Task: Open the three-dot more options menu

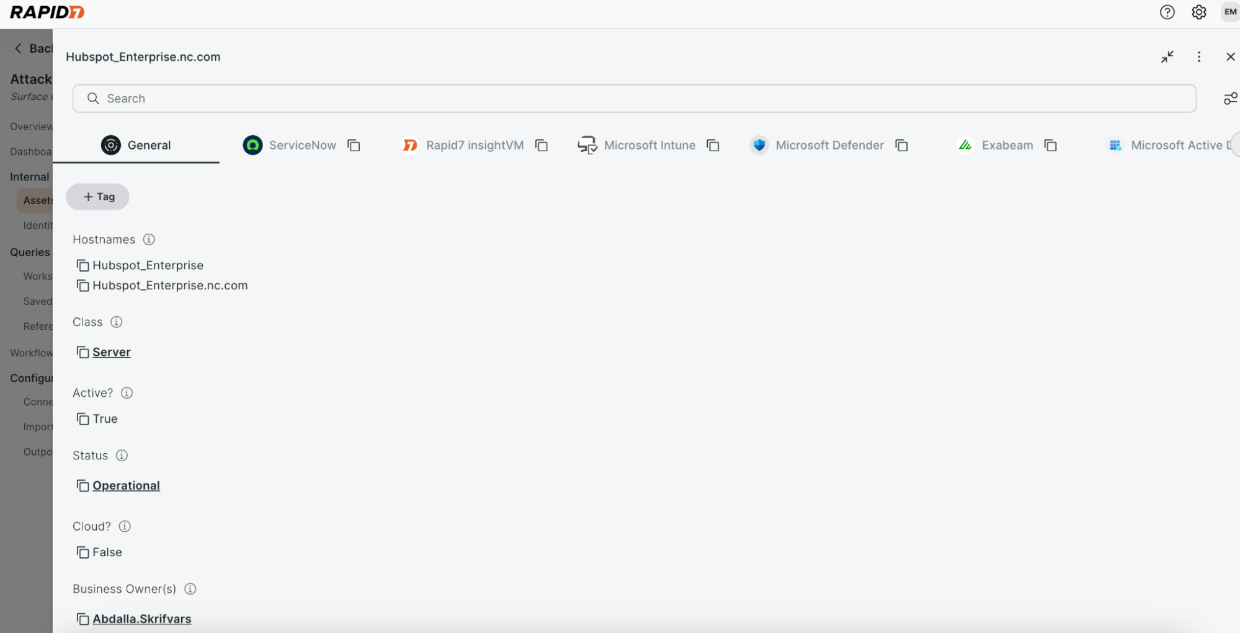Action: point(1198,57)
